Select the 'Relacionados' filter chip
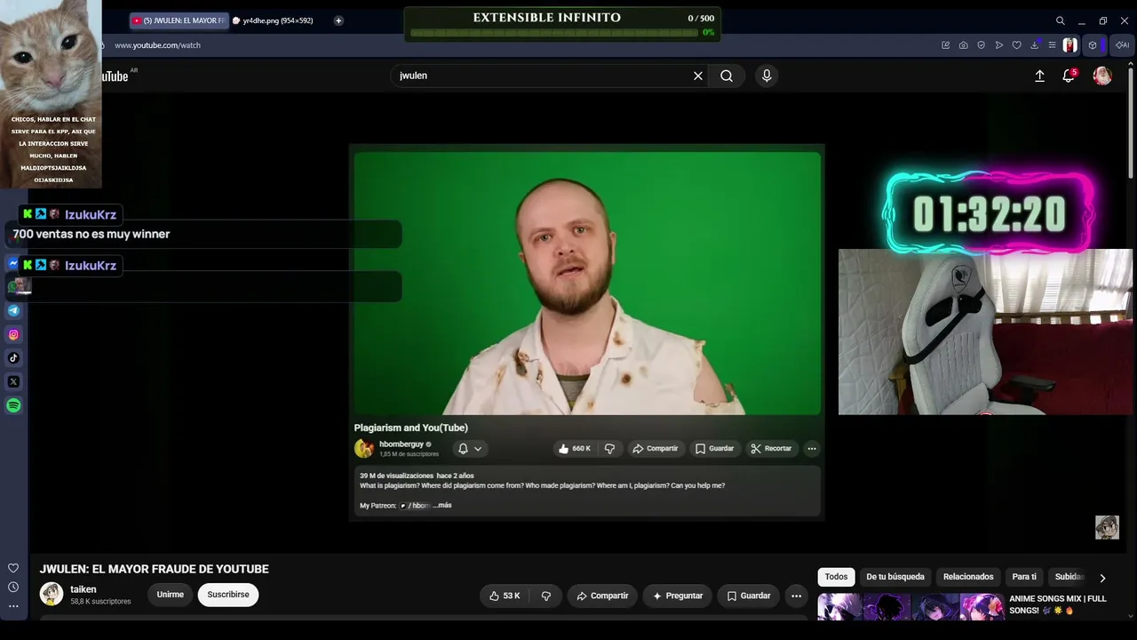The height and width of the screenshot is (640, 1137). 968,577
